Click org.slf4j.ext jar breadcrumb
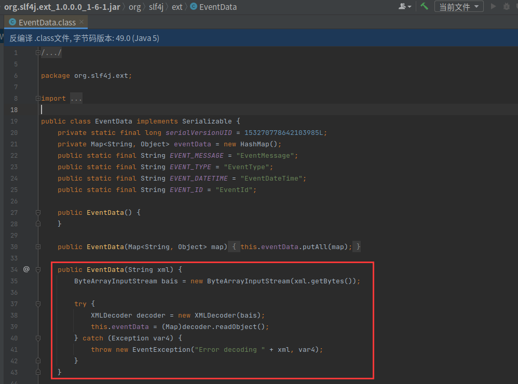Viewport: 518px width, 384px height. coord(62,7)
